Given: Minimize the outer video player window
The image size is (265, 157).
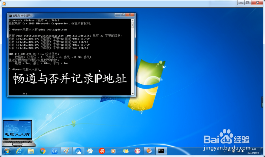Looking at the screenshot, I should point(241,3).
